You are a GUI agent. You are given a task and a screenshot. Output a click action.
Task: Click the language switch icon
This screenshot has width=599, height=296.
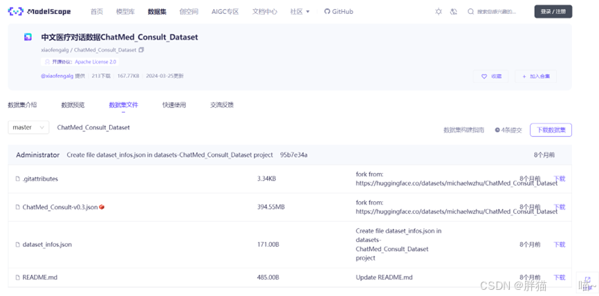pyautogui.click(x=454, y=12)
